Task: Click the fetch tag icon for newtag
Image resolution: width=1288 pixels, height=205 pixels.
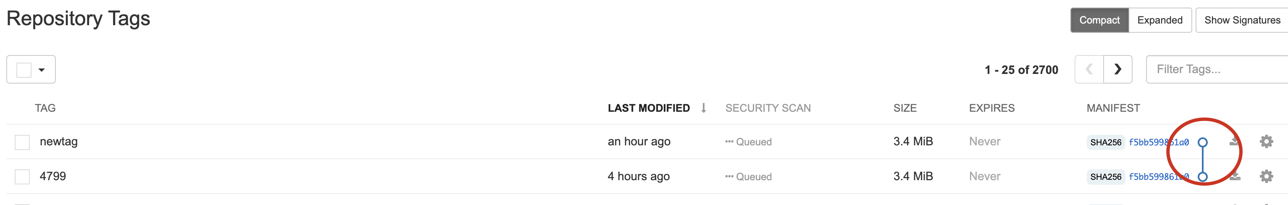Action: click(x=1235, y=142)
